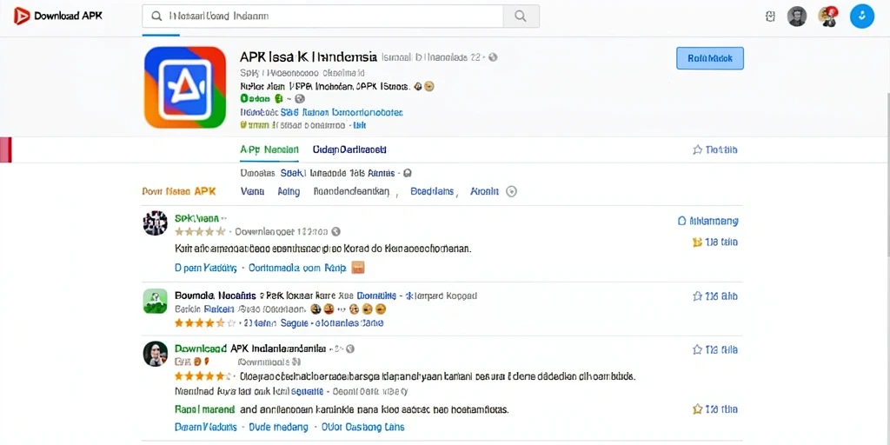Viewport: 890px width, 445px height.
Task: Click the 'Saak,l' link under the tabs
Action: pyautogui.click(x=294, y=173)
